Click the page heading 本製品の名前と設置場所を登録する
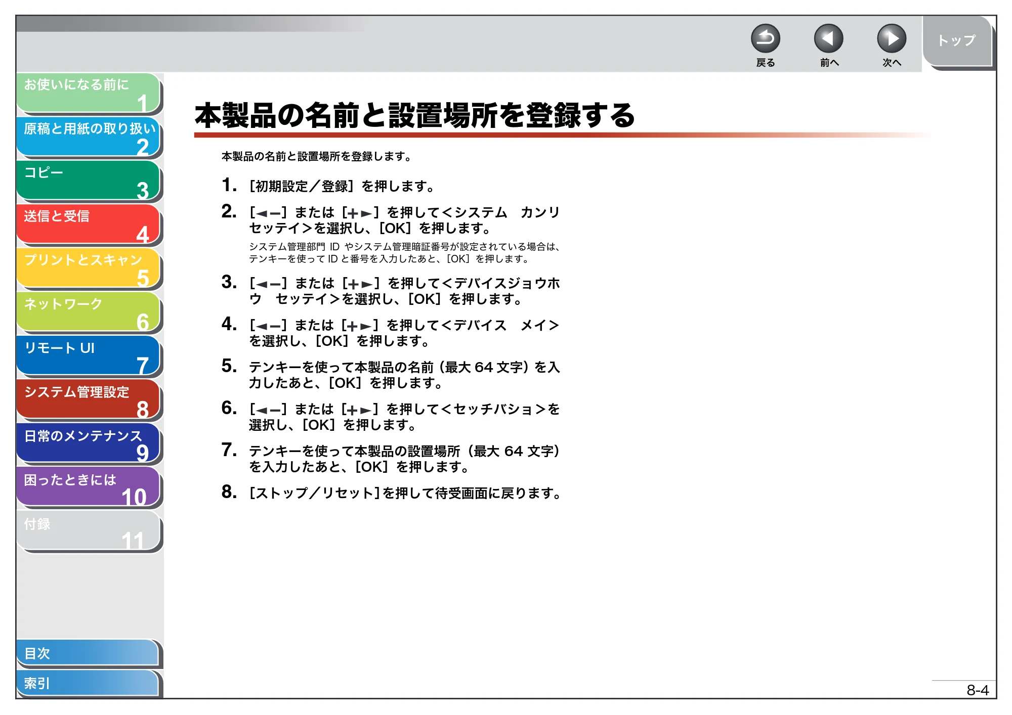Screen dimensions: 1012x715 pyautogui.click(x=415, y=115)
